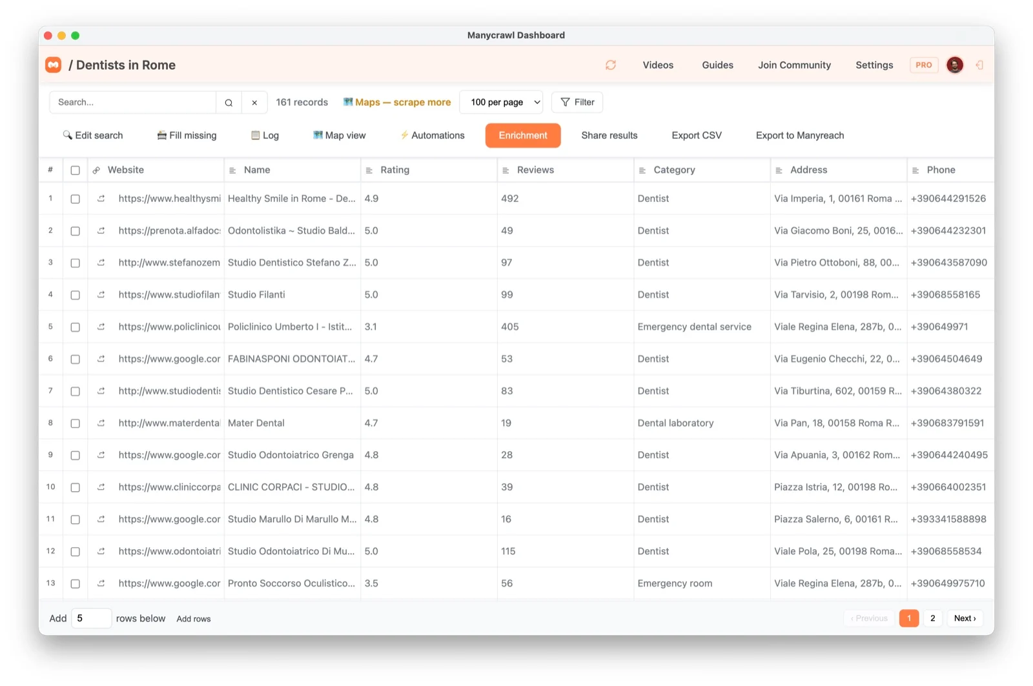1033x686 pixels.
Task: Click the Rating column sort icon
Action: pos(369,170)
